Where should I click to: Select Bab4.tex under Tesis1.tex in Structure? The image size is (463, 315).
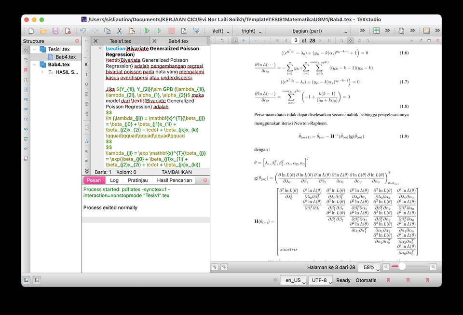[66, 57]
